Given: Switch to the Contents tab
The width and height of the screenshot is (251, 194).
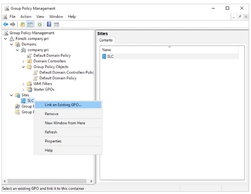Looking at the screenshot, I should pos(107,40).
